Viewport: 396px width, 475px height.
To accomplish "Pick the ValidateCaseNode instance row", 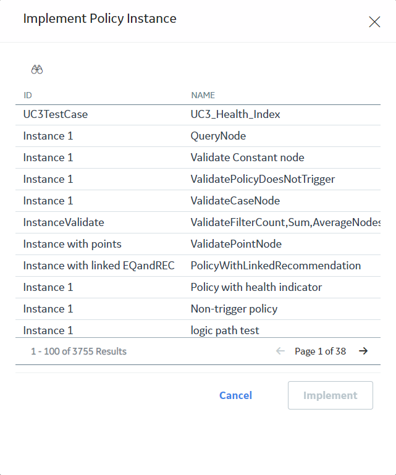I will click(x=198, y=201).
